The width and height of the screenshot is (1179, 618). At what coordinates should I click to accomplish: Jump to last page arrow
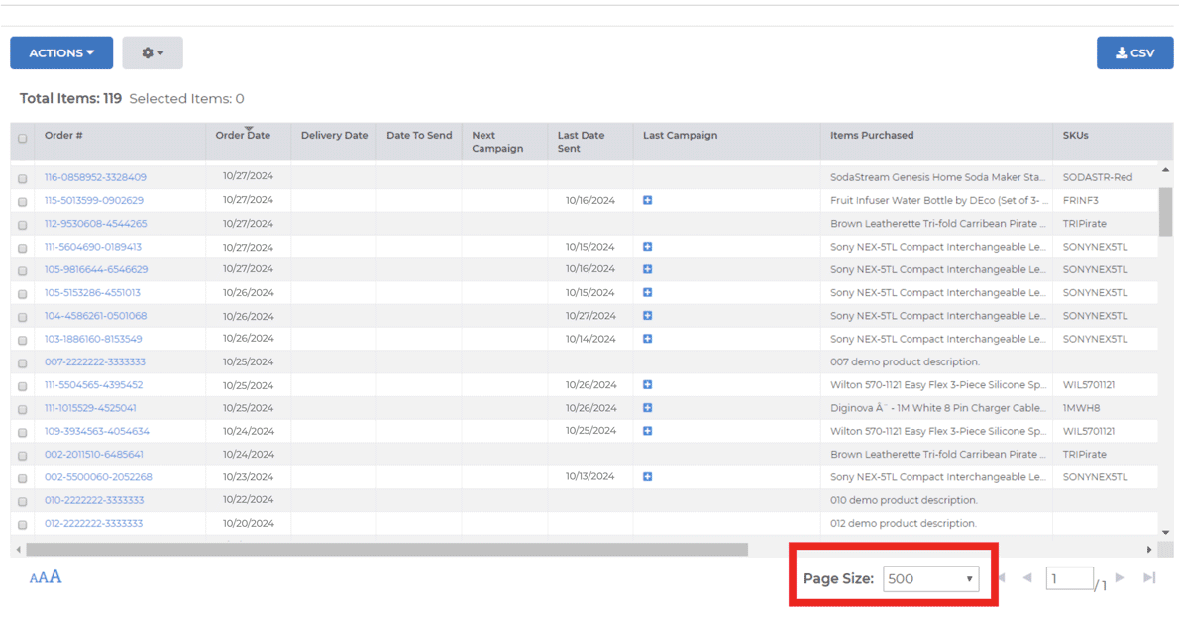[x=1149, y=578]
